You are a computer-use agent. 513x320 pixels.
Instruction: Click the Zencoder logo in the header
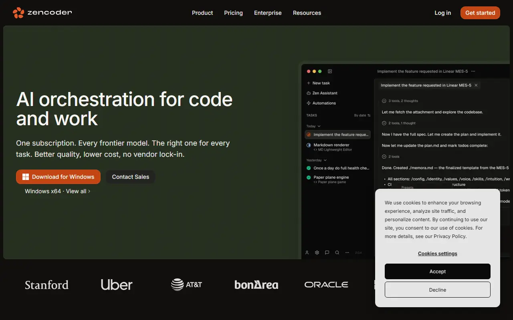click(42, 13)
